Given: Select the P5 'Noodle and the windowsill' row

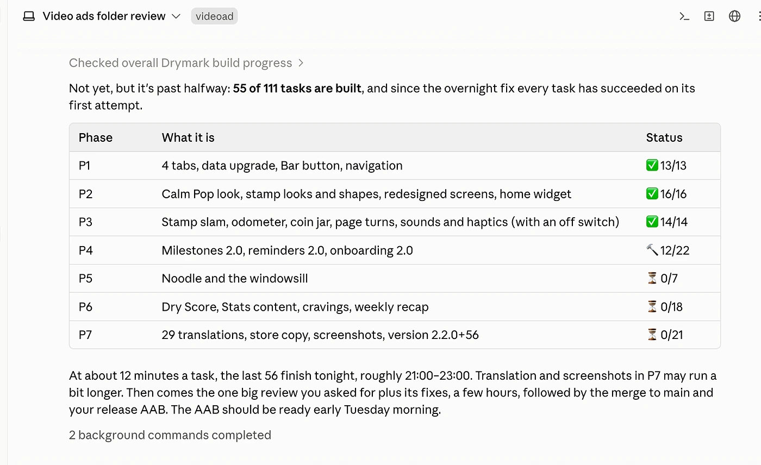Looking at the screenshot, I should click(x=395, y=278).
